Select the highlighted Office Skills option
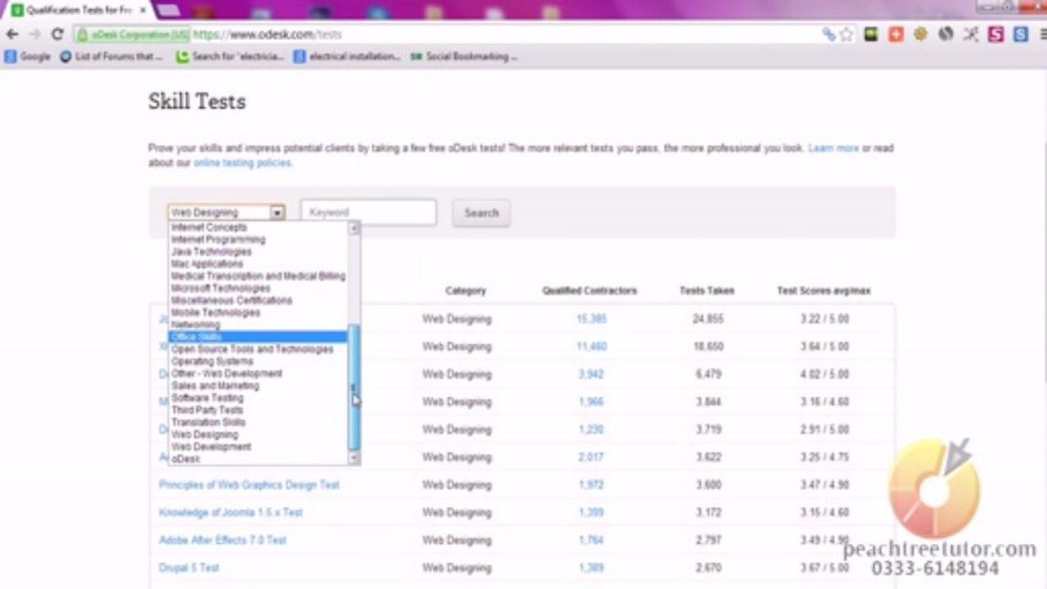Viewport: 1047px width, 589px height. coord(258,337)
